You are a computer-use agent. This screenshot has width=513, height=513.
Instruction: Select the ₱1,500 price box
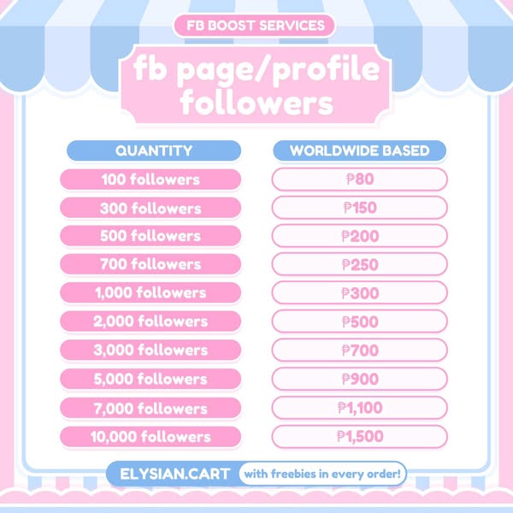(359, 436)
